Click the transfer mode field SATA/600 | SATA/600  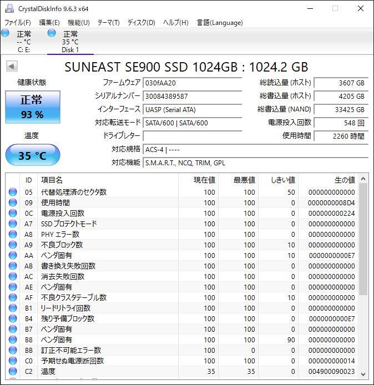[x=193, y=123]
